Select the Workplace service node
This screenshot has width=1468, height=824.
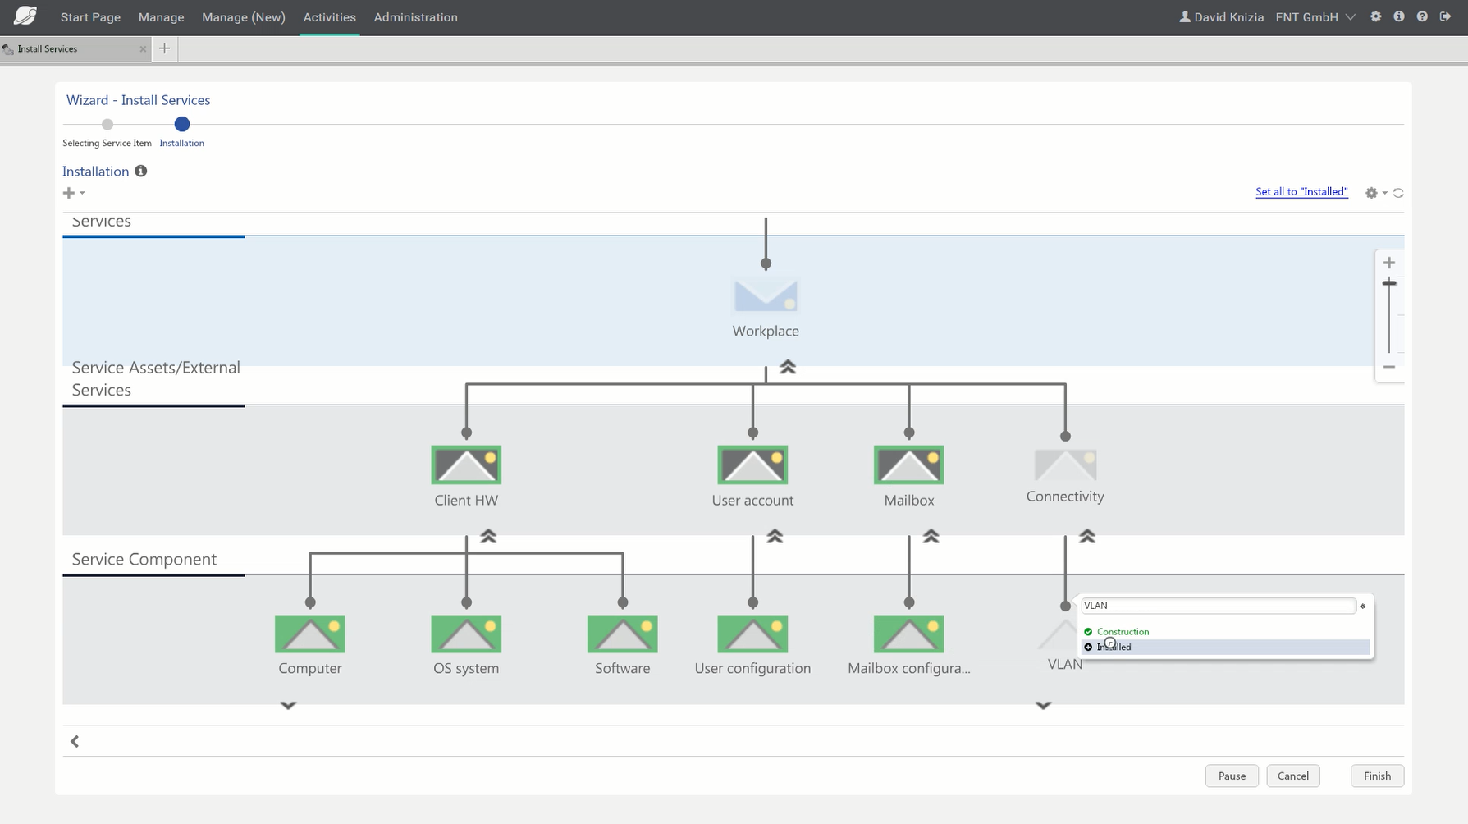(x=766, y=296)
